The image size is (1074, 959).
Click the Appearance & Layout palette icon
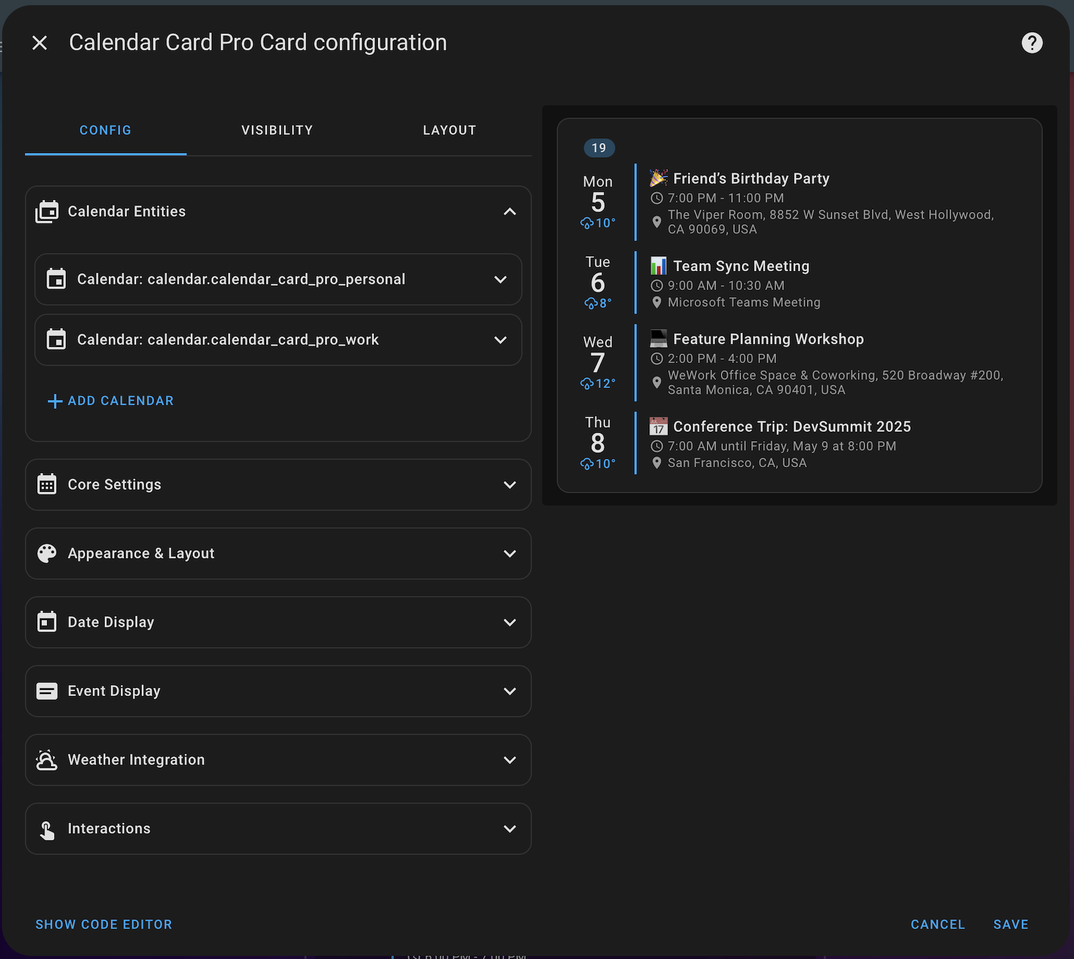[x=46, y=553]
